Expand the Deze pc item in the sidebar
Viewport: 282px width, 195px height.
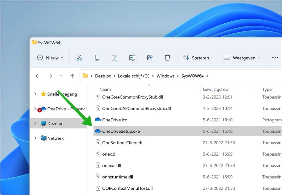coord(35,124)
